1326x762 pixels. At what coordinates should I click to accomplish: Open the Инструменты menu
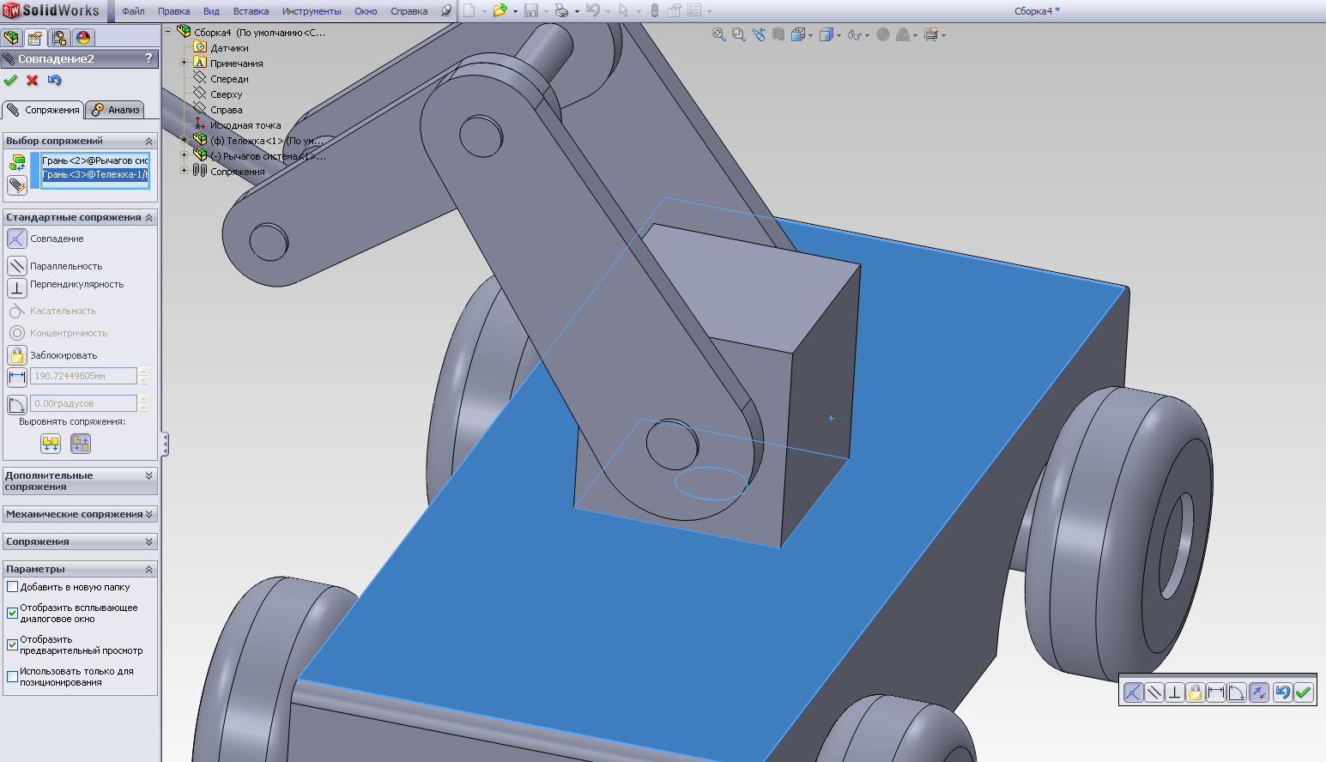tap(312, 11)
